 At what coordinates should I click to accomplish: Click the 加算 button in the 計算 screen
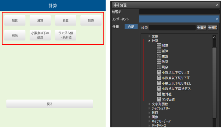click(x=15, y=20)
